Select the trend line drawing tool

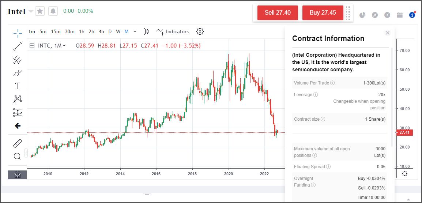(x=18, y=46)
